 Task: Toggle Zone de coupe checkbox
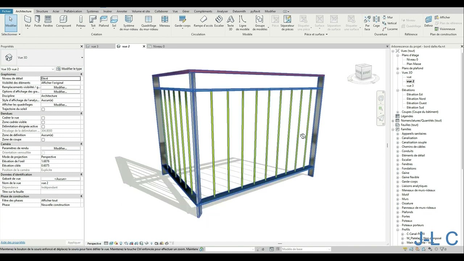pyautogui.click(x=43, y=140)
